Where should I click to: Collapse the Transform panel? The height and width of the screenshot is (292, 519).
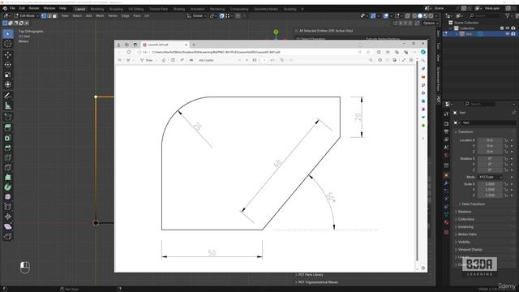(x=465, y=131)
